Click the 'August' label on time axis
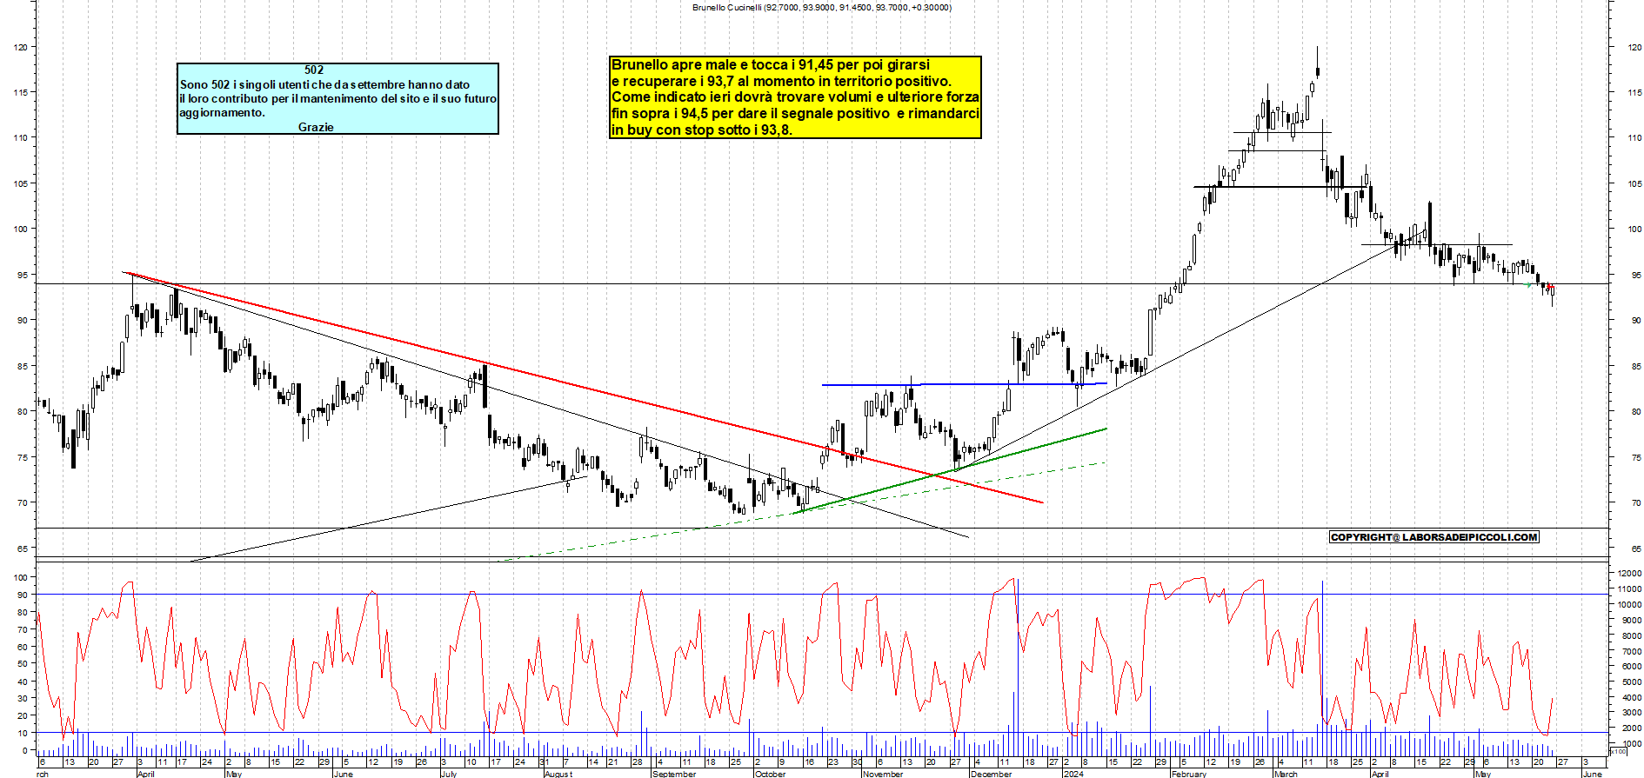The image size is (1644, 778). point(558,774)
